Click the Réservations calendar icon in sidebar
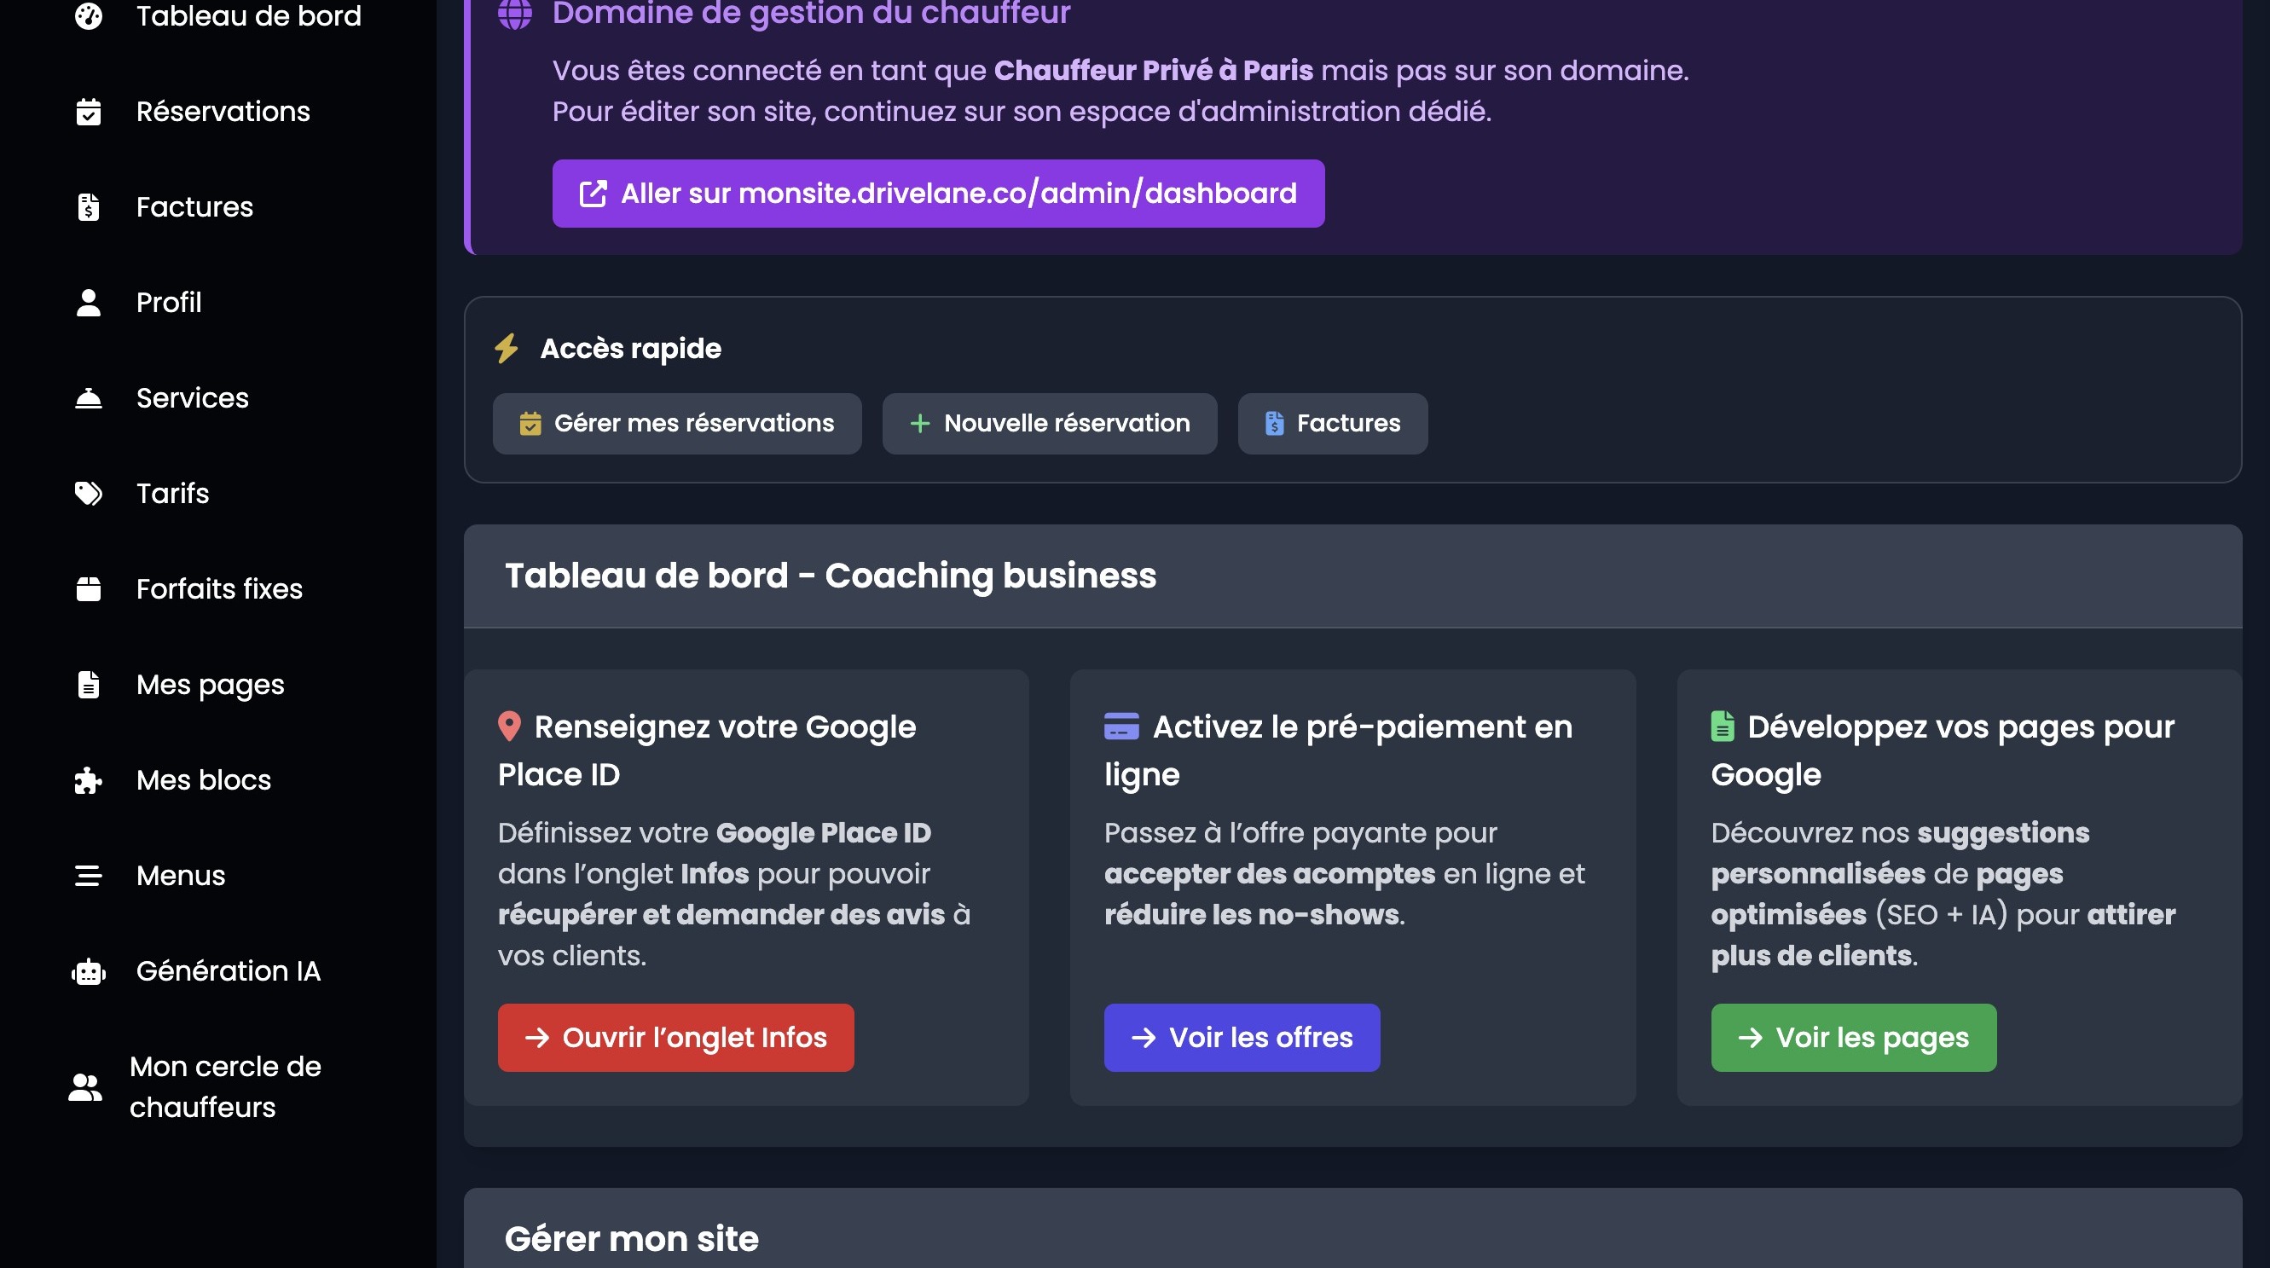This screenshot has height=1268, width=2270. point(88,112)
